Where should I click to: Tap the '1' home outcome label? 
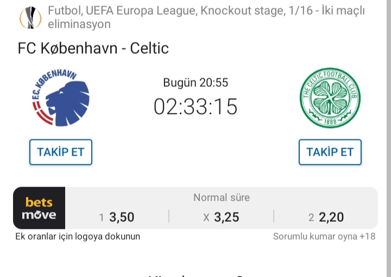101,218
